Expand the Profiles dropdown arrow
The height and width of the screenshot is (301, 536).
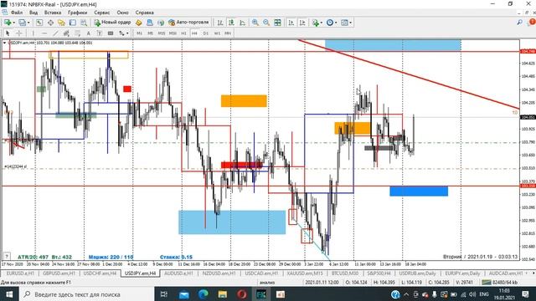pyautogui.click(x=28, y=23)
